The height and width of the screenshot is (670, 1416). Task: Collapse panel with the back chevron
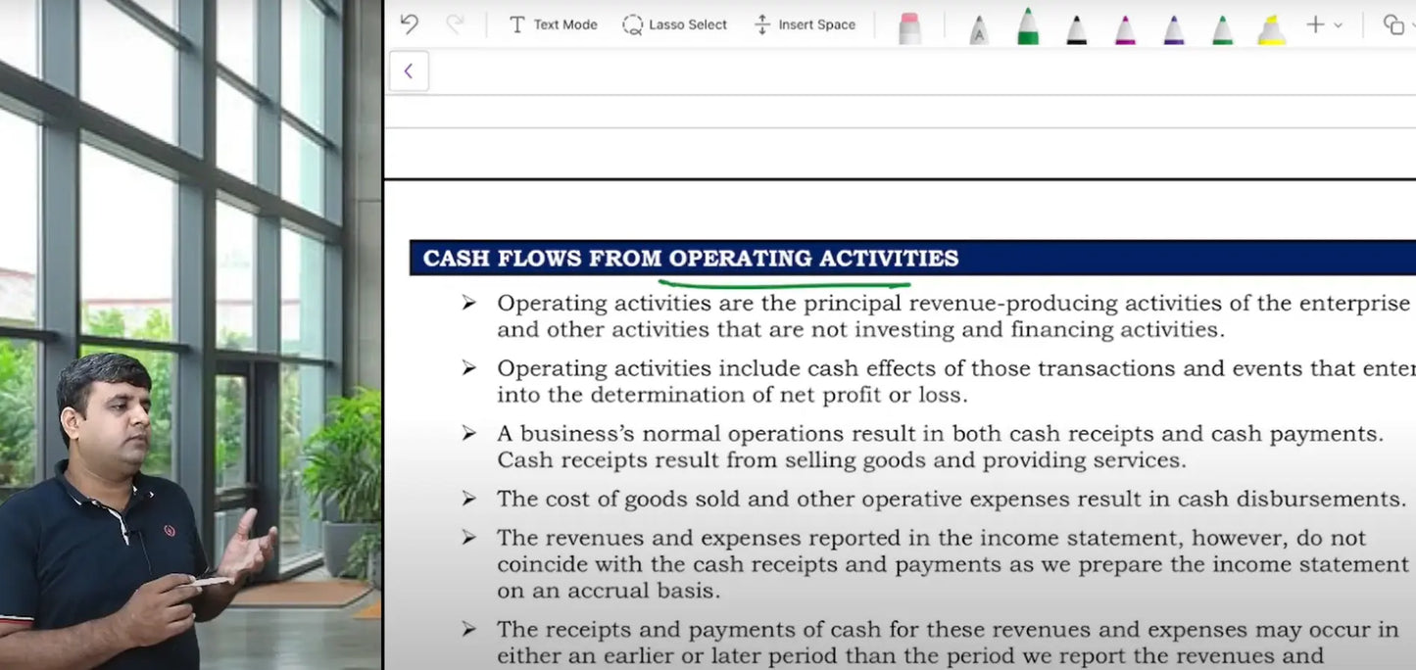(x=409, y=72)
